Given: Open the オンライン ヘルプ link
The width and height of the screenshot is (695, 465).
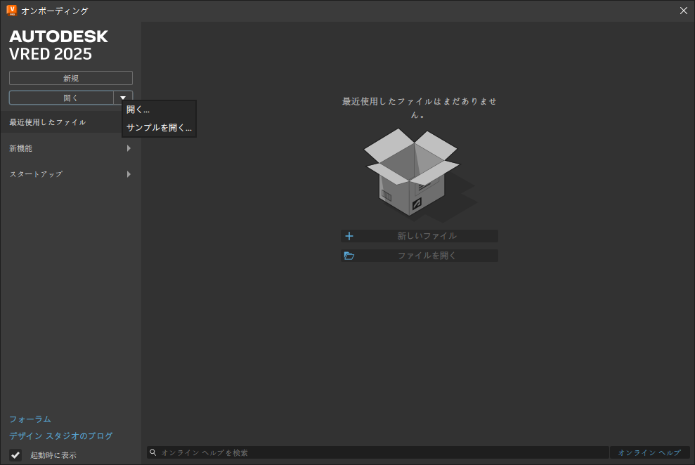Looking at the screenshot, I should (x=649, y=452).
